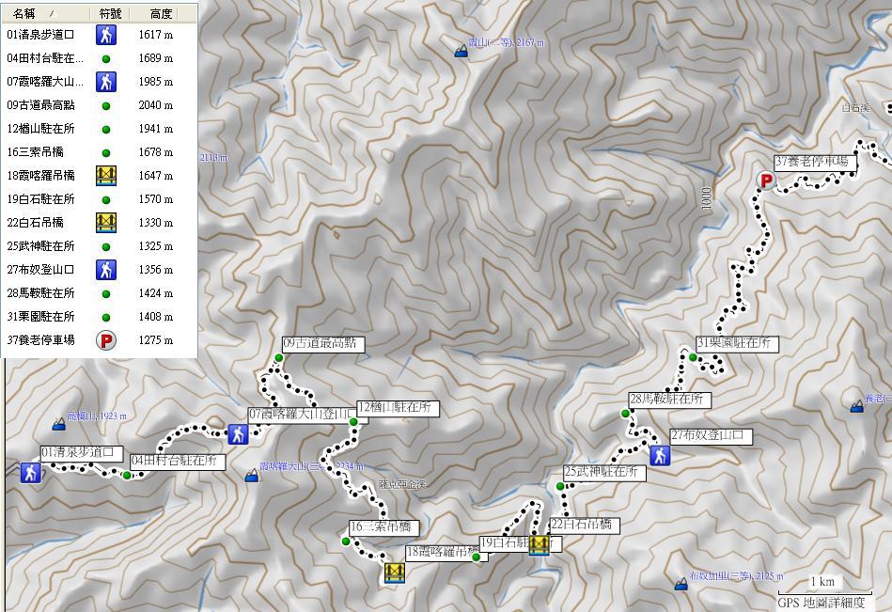This screenshot has width=892, height=612.
Task: Click the 27布奴登山口 hiker marker on the map
Action: click(661, 455)
